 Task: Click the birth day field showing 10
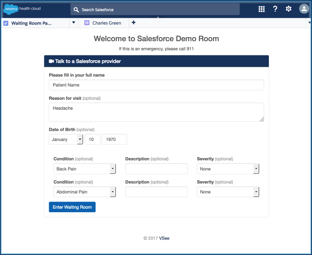[93, 139]
